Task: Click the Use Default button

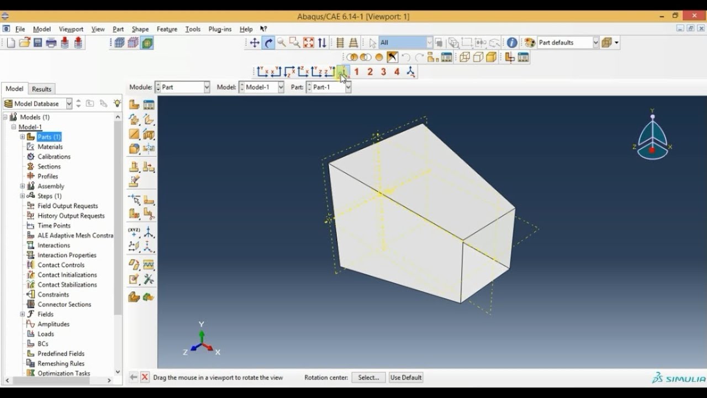Action: tap(406, 378)
